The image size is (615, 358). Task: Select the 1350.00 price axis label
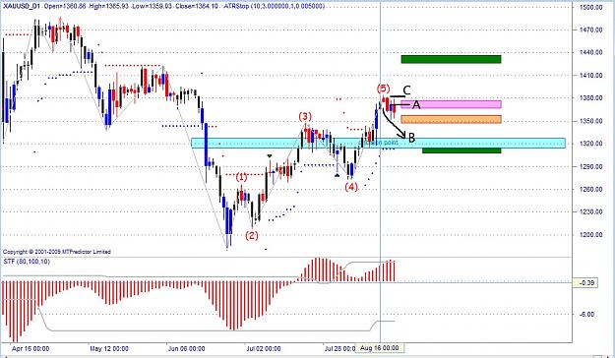[590, 121]
